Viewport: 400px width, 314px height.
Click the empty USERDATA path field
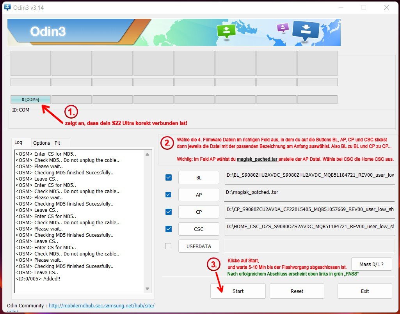click(309, 246)
